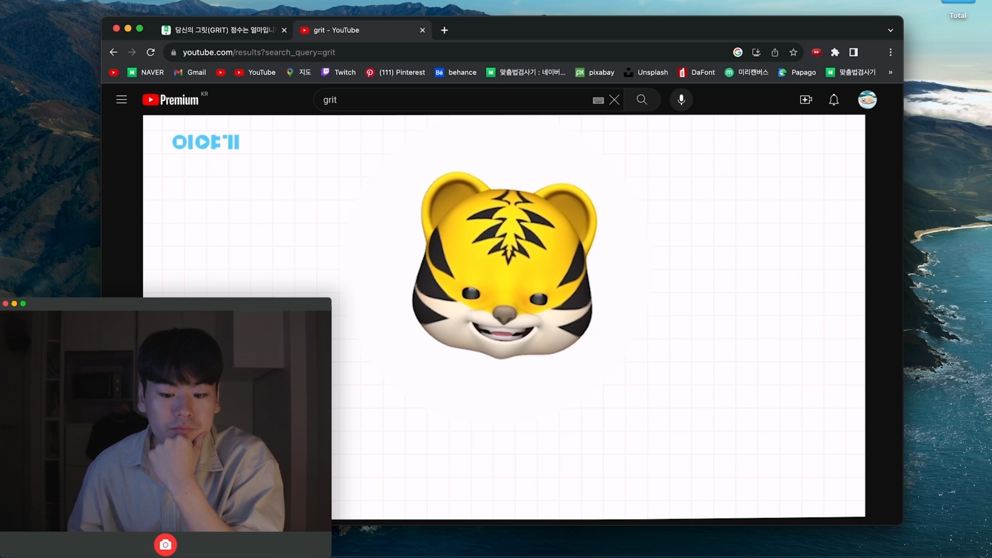This screenshot has width=992, height=558.
Task: Open the account avatar menu
Action: click(867, 100)
